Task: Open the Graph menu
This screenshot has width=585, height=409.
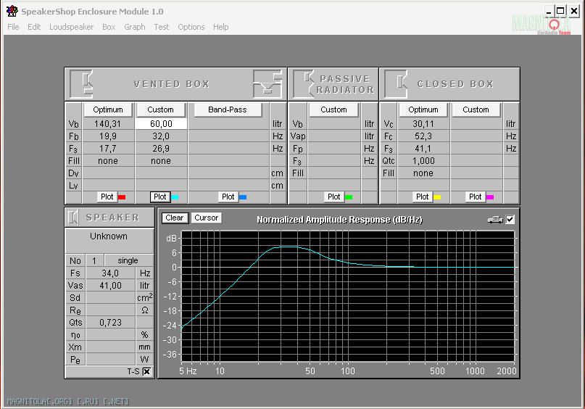Action: [x=135, y=27]
